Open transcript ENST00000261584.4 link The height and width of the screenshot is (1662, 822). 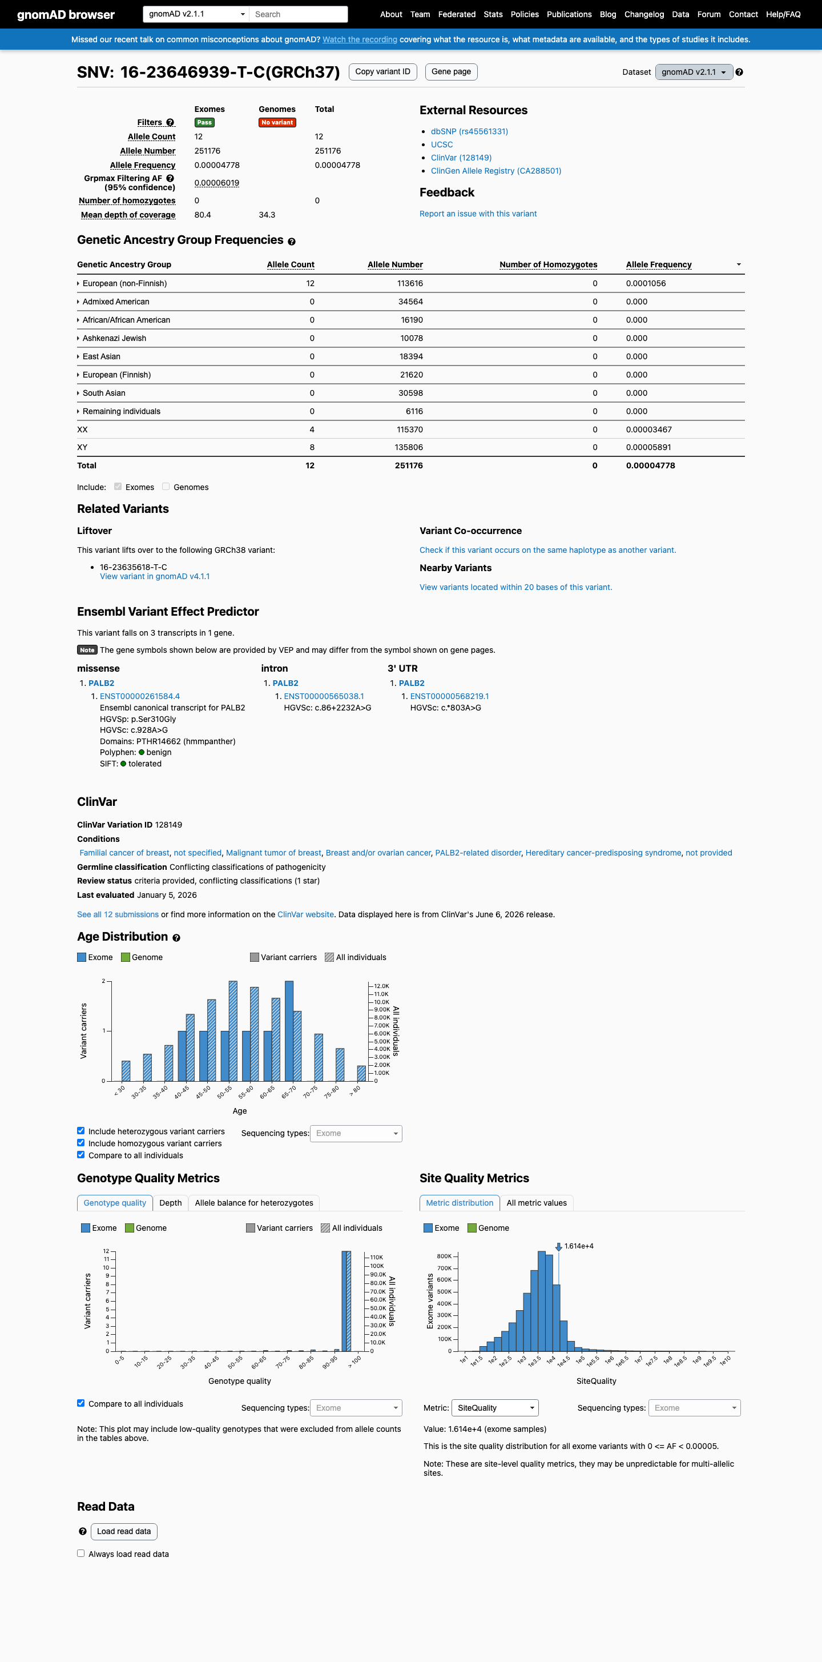point(140,696)
